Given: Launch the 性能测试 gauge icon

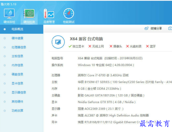Looking at the screenshot, I should (x=69, y=14).
